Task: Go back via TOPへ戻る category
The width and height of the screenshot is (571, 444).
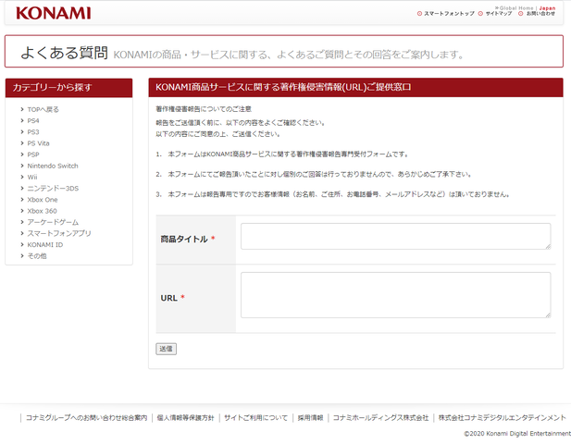Action: 43,109
